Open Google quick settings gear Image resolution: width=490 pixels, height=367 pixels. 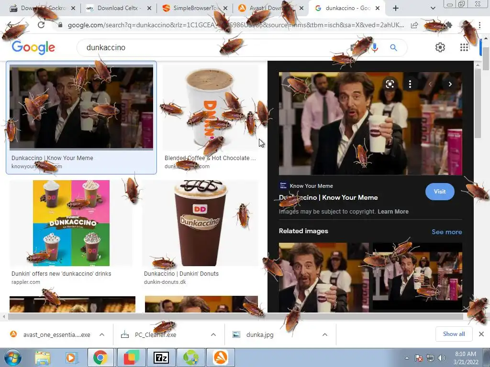click(x=440, y=47)
